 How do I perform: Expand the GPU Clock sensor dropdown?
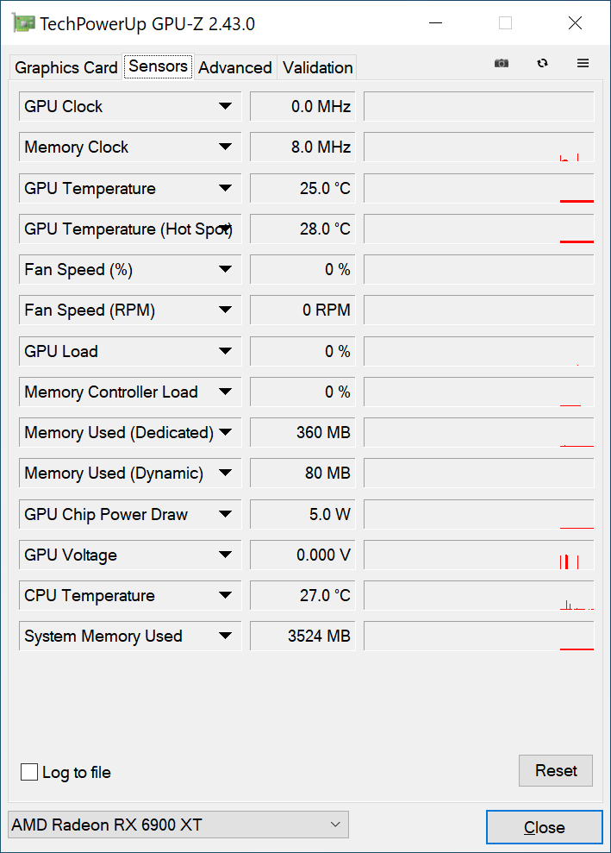(225, 107)
